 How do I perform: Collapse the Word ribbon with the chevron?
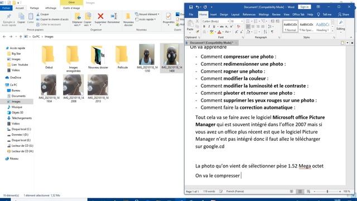tap(351, 37)
